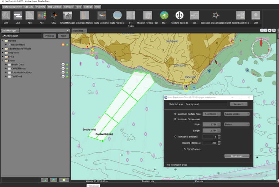279x187 pixels.
Task: Switch to the World Map tab
Action: pos(78,31)
